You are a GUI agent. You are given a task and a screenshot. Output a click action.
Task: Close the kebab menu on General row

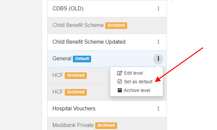(x=158, y=59)
